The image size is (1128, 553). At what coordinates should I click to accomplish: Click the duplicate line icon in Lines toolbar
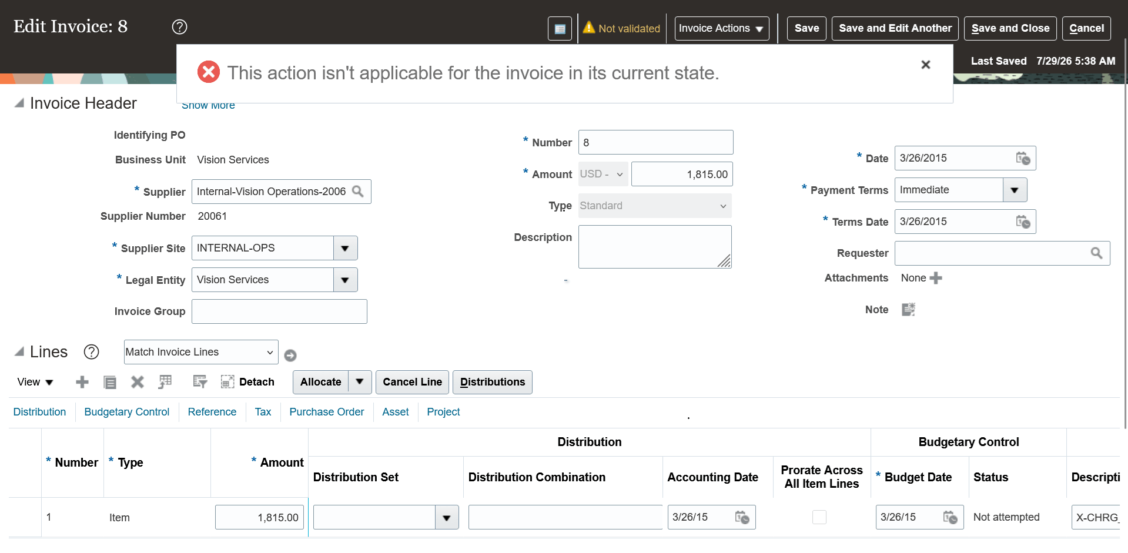[x=110, y=383]
